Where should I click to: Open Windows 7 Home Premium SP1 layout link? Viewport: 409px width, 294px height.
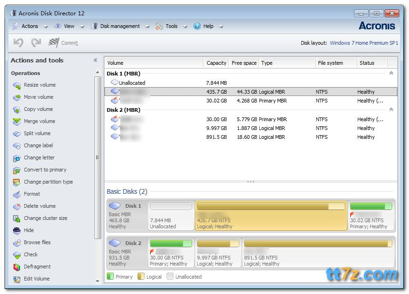coord(364,43)
